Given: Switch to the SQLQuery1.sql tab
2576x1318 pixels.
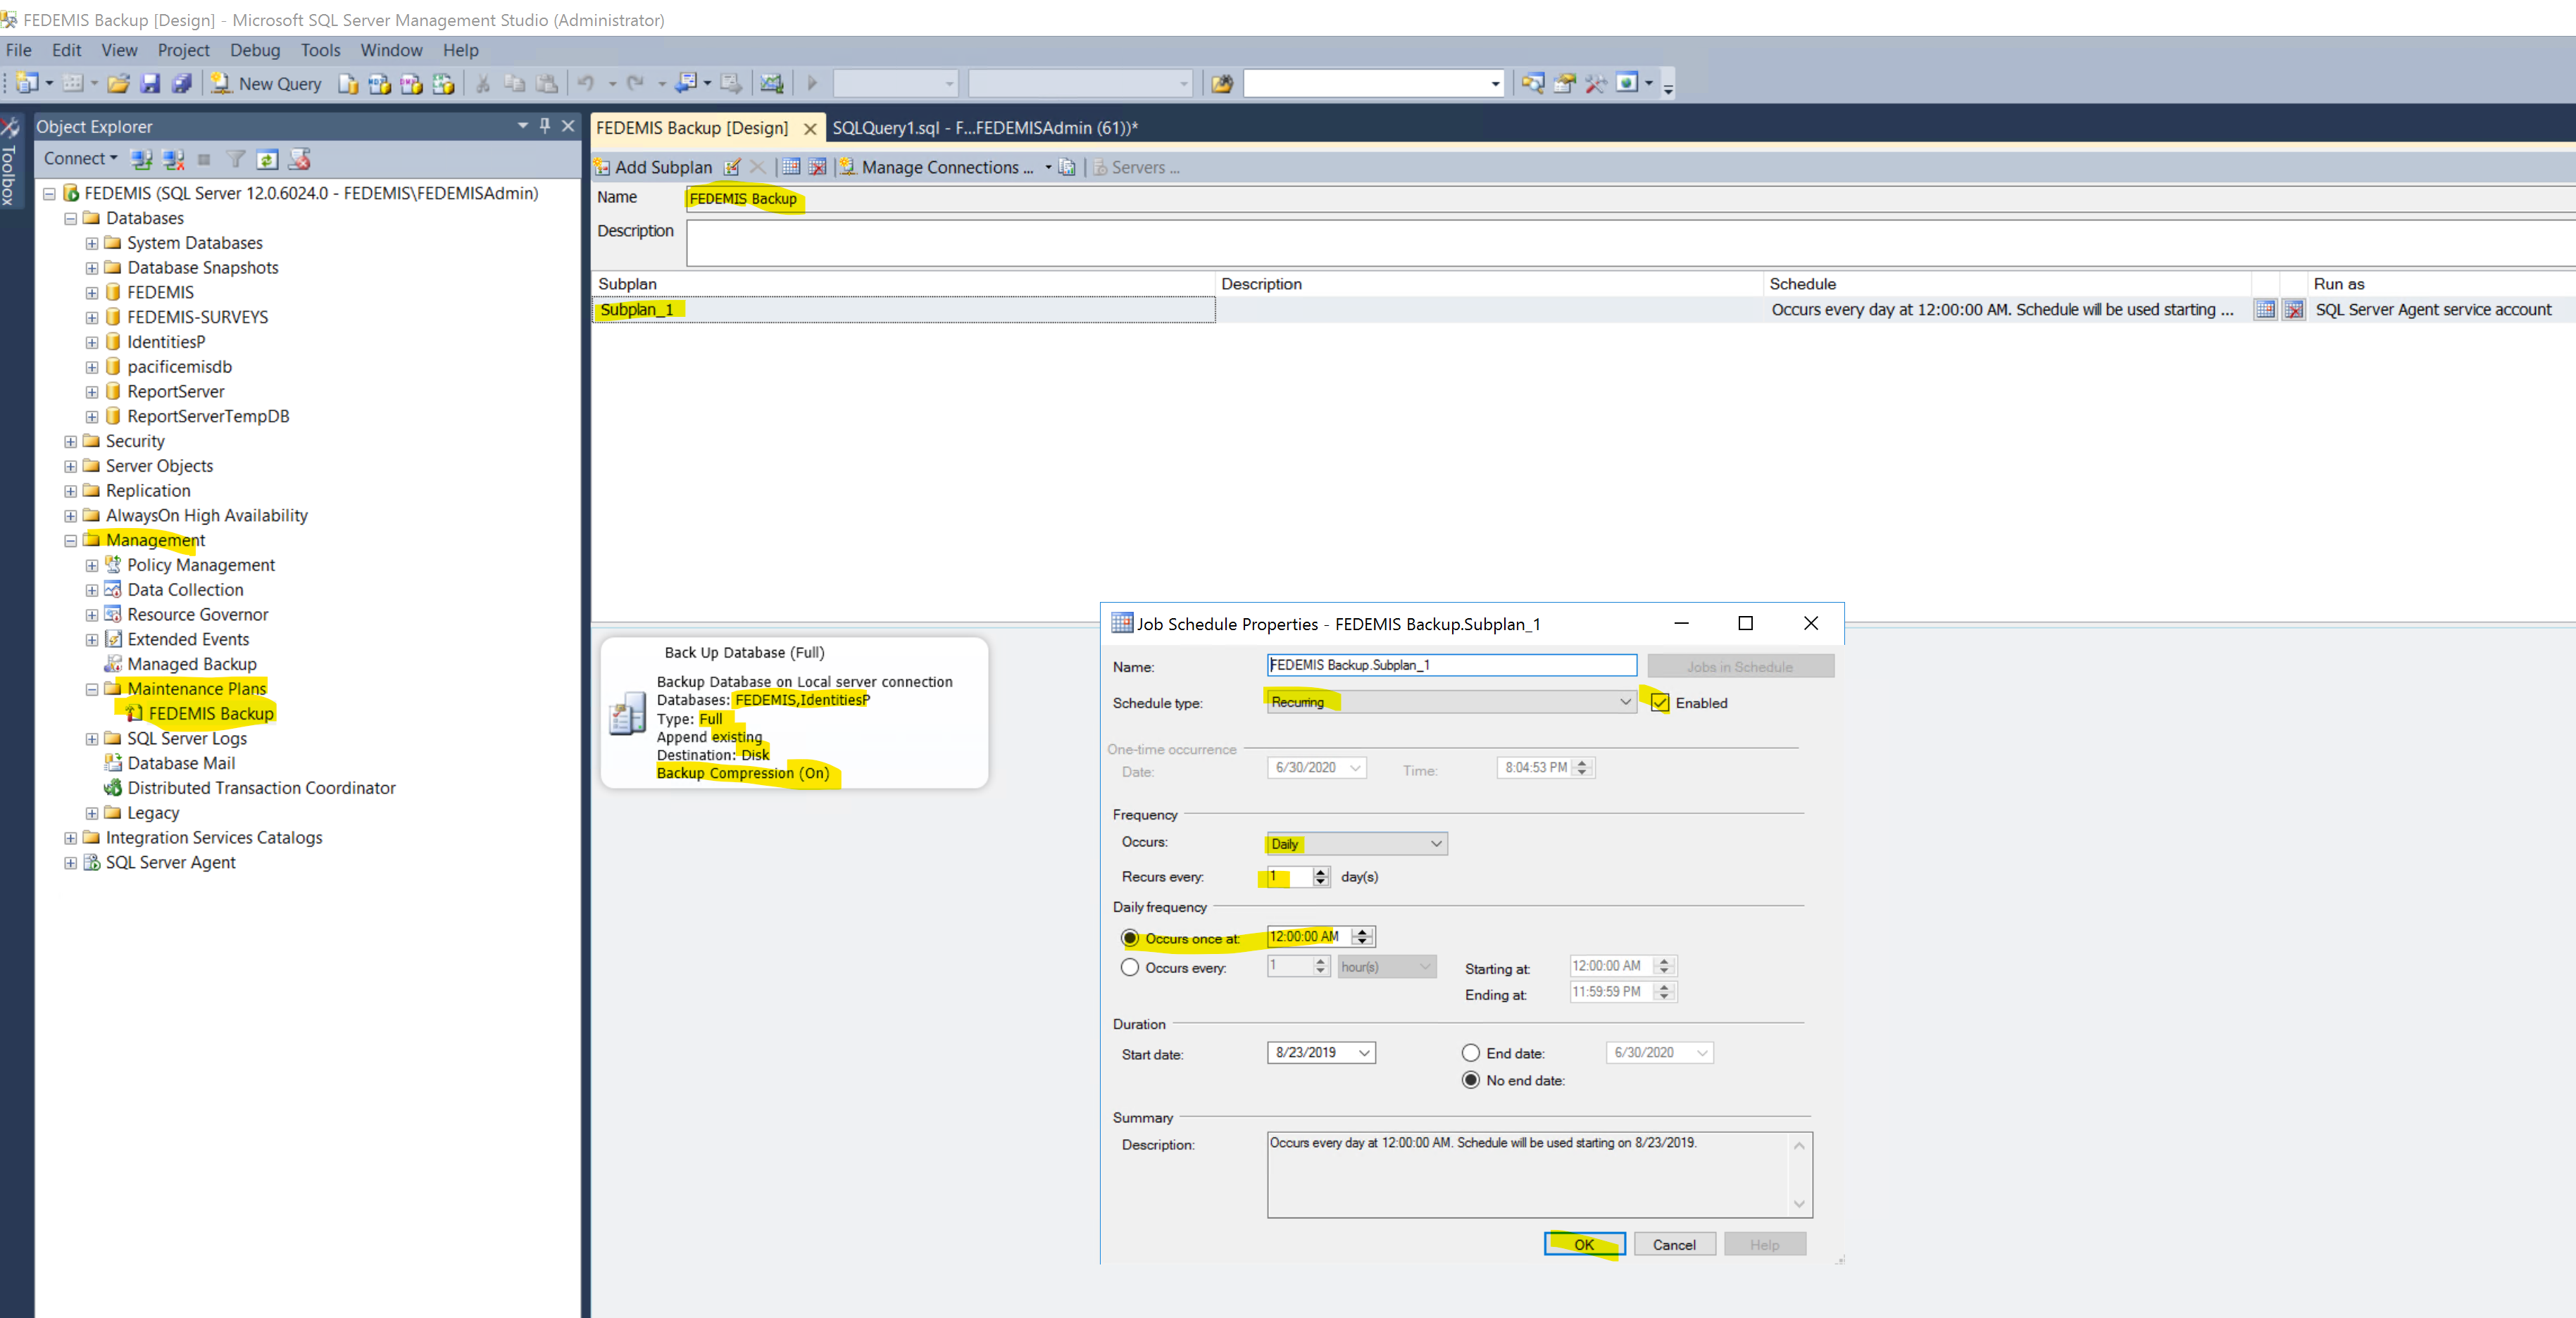Looking at the screenshot, I should point(984,128).
